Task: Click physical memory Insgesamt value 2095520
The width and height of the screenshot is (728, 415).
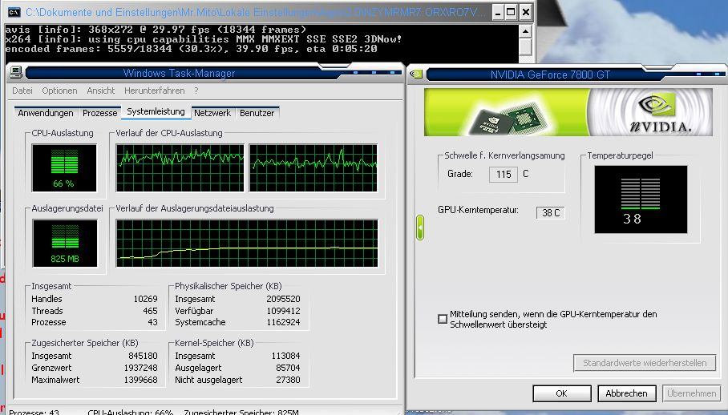Action: point(283,299)
